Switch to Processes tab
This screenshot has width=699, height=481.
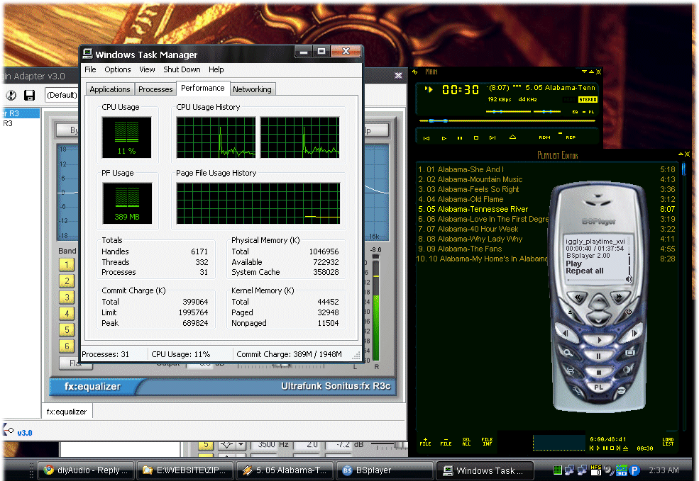(x=155, y=89)
